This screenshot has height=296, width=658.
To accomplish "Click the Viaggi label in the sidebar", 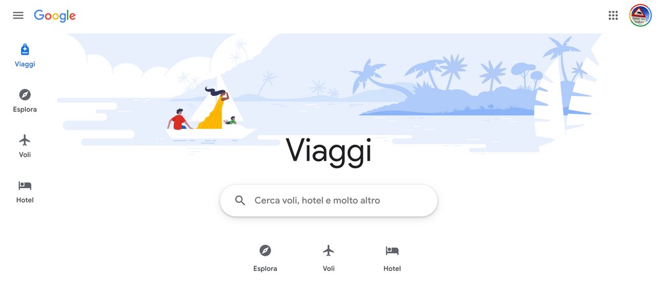I will pos(25,64).
